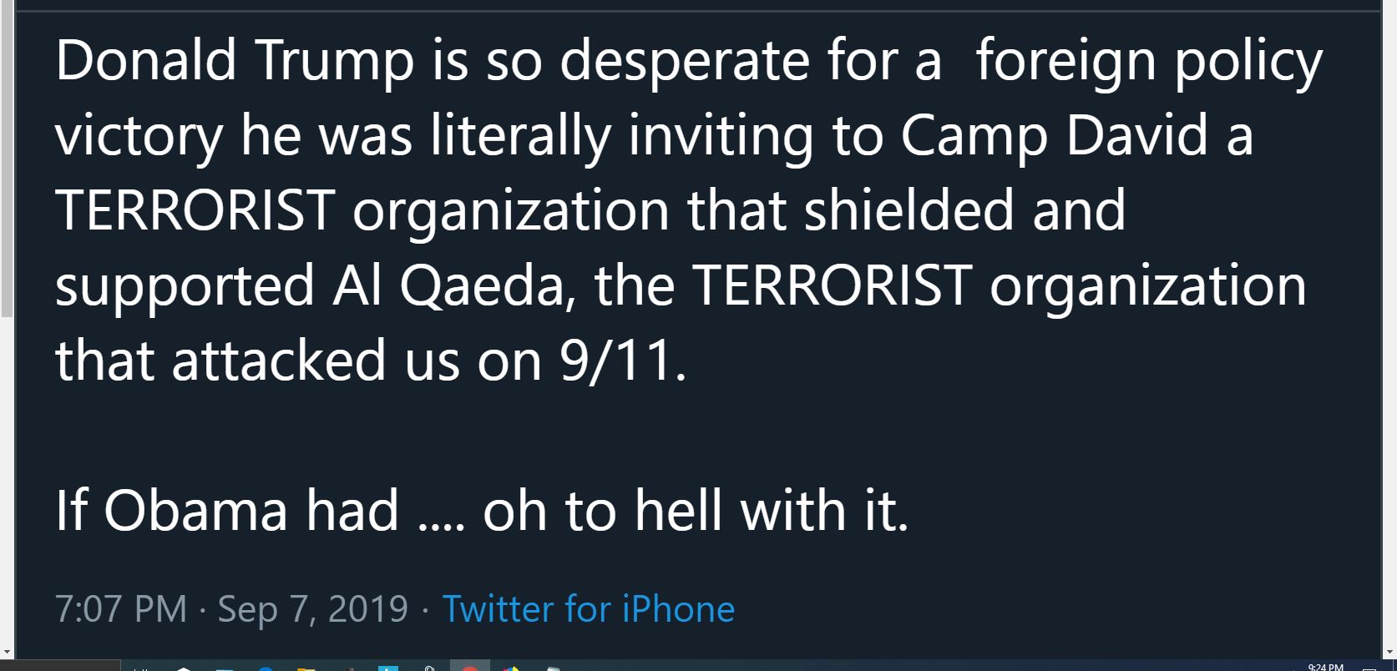This screenshot has height=671, width=1397.
Task: Click the 9:24 PM taskbar clock
Action: [1325, 667]
